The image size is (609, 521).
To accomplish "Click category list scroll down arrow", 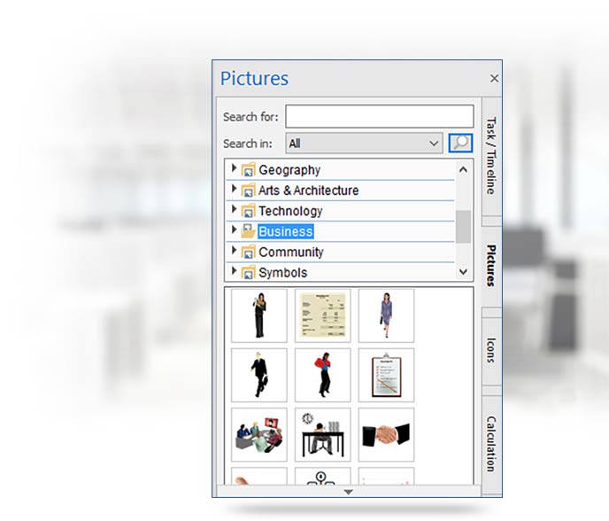I will 463,272.
